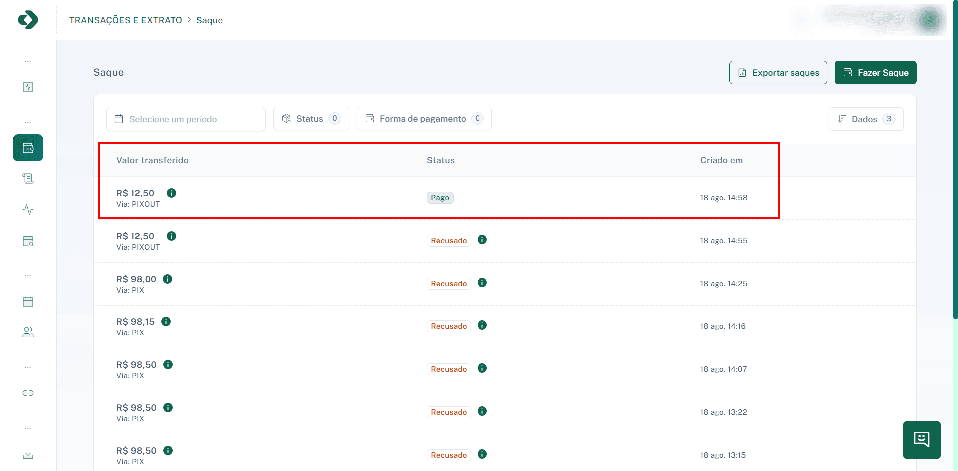Screen dimensions: 958x471
Task: Click the download icon in sidebar
Action: (x=28, y=454)
